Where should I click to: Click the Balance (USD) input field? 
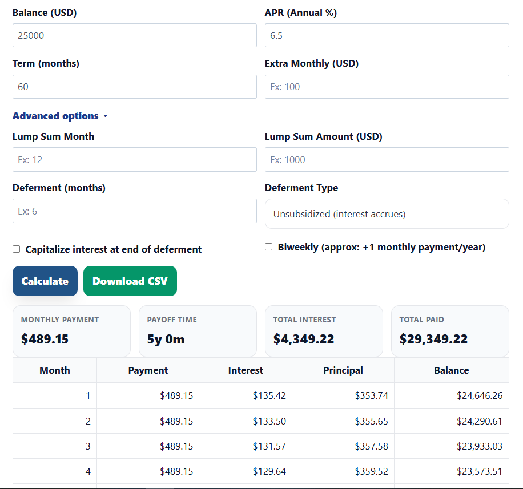tap(134, 35)
